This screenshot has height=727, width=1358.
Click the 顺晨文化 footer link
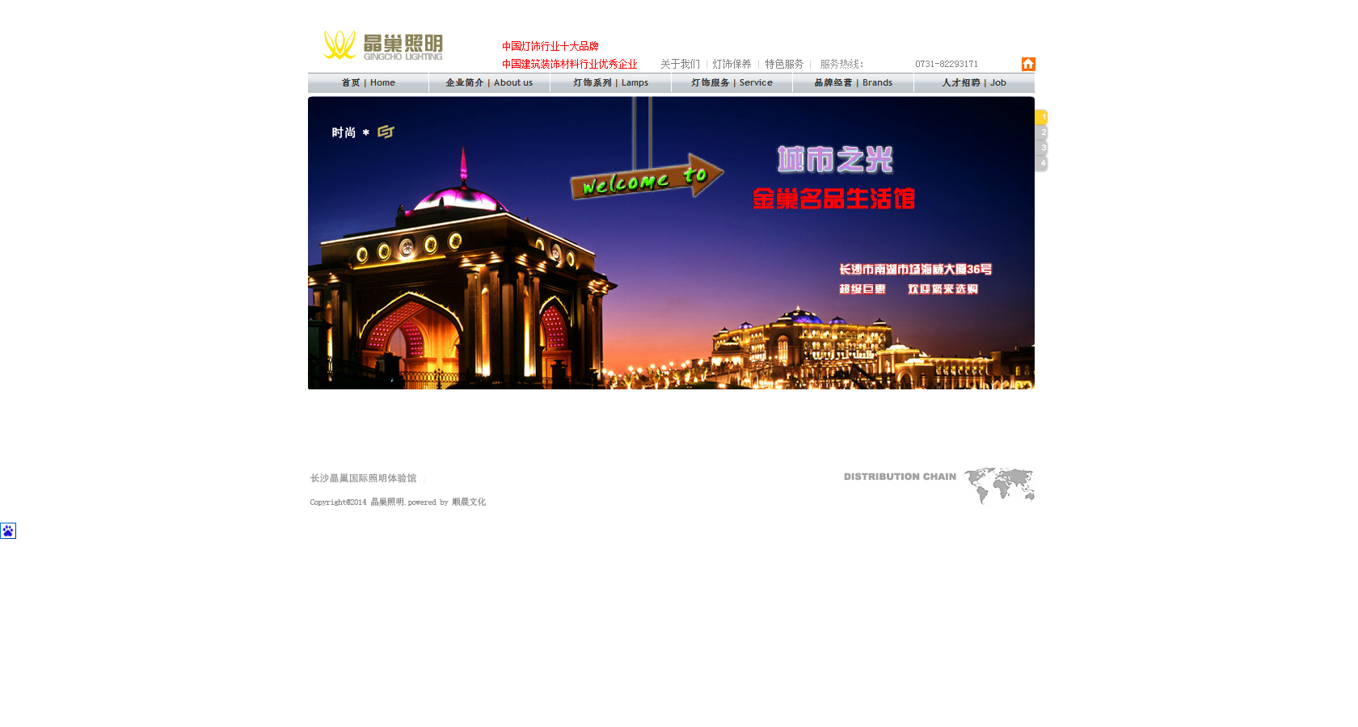pos(469,502)
